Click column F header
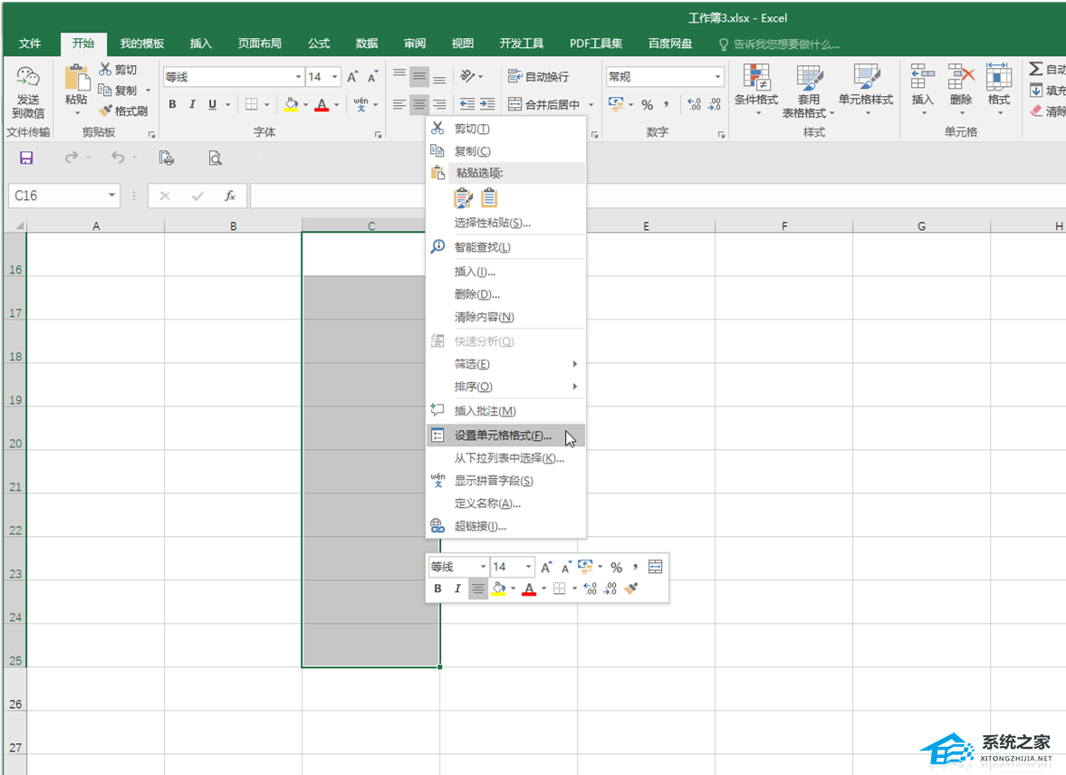Image resolution: width=1066 pixels, height=775 pixels. (783, 225)
